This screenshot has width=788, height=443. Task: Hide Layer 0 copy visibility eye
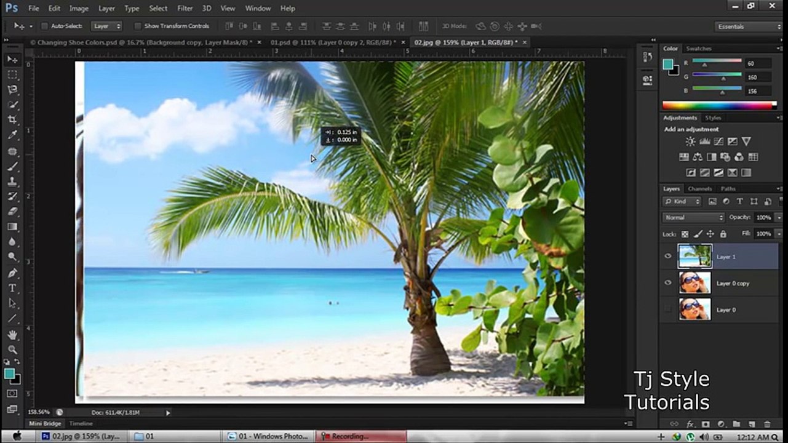pyautogui.click(x=668, y=283)
